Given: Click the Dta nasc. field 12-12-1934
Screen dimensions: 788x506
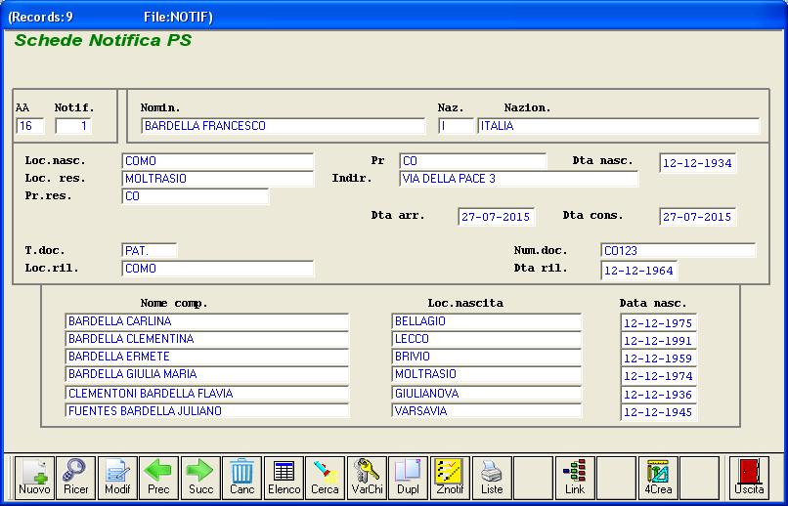Looking at the screenshot, I should click(x=697, y=162).
